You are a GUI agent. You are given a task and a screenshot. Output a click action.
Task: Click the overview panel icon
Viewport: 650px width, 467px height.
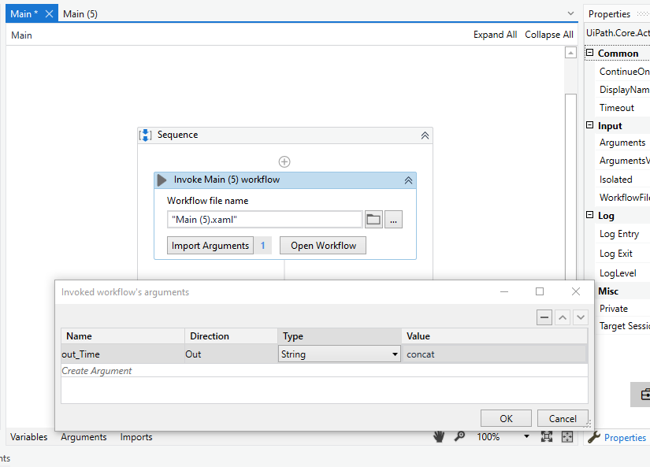point(567,437)
